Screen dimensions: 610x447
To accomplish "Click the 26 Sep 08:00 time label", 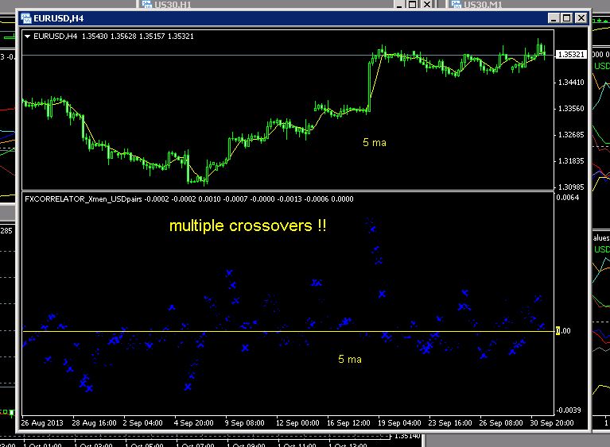I will click(x=501, y=423).
